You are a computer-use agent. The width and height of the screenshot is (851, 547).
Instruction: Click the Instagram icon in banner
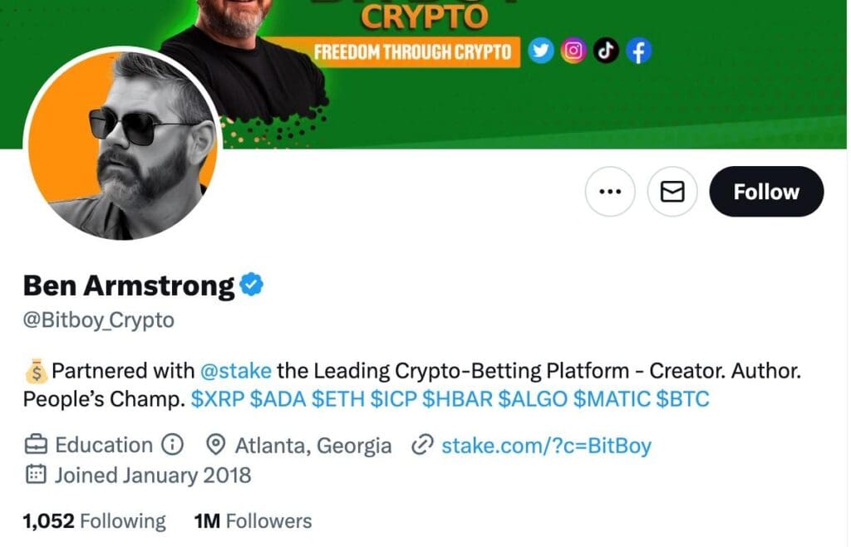pos(573,51)
